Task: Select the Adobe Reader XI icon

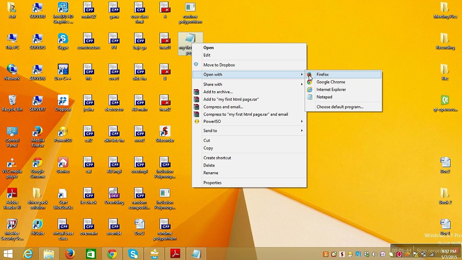Action: point(12,199)
